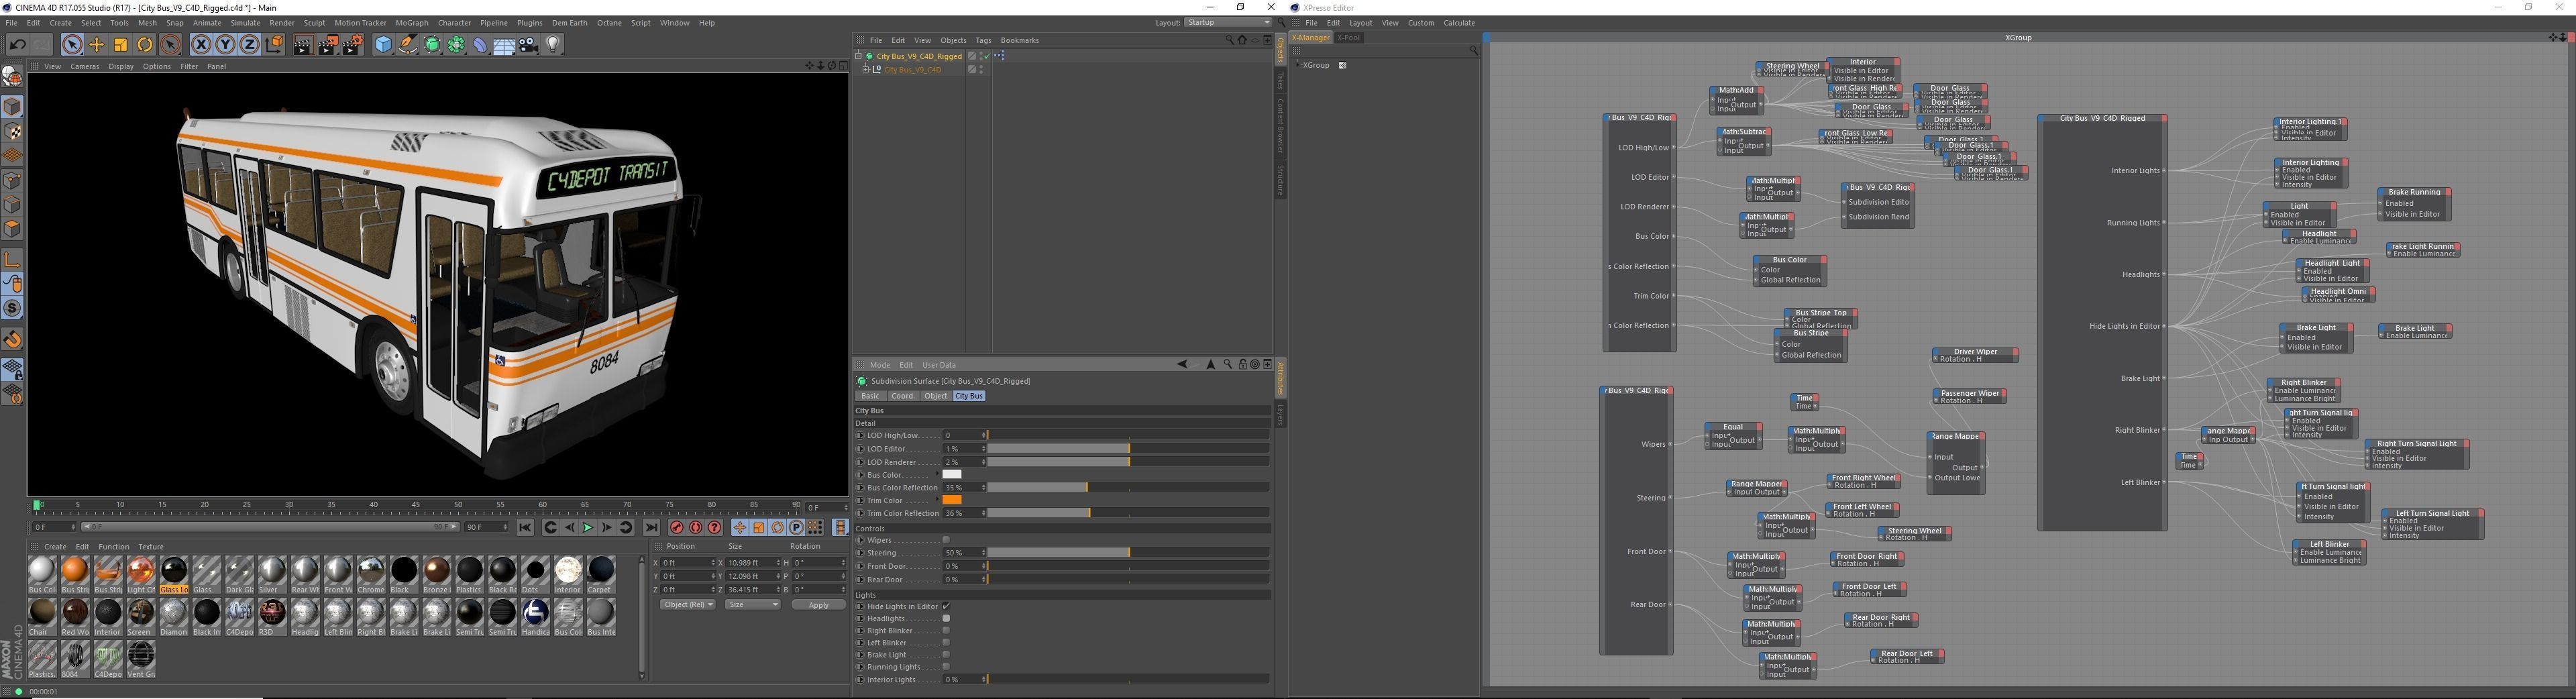Add an Array modeling object
The height and width of the screenshot is (699, 2576).
point(456,44)
